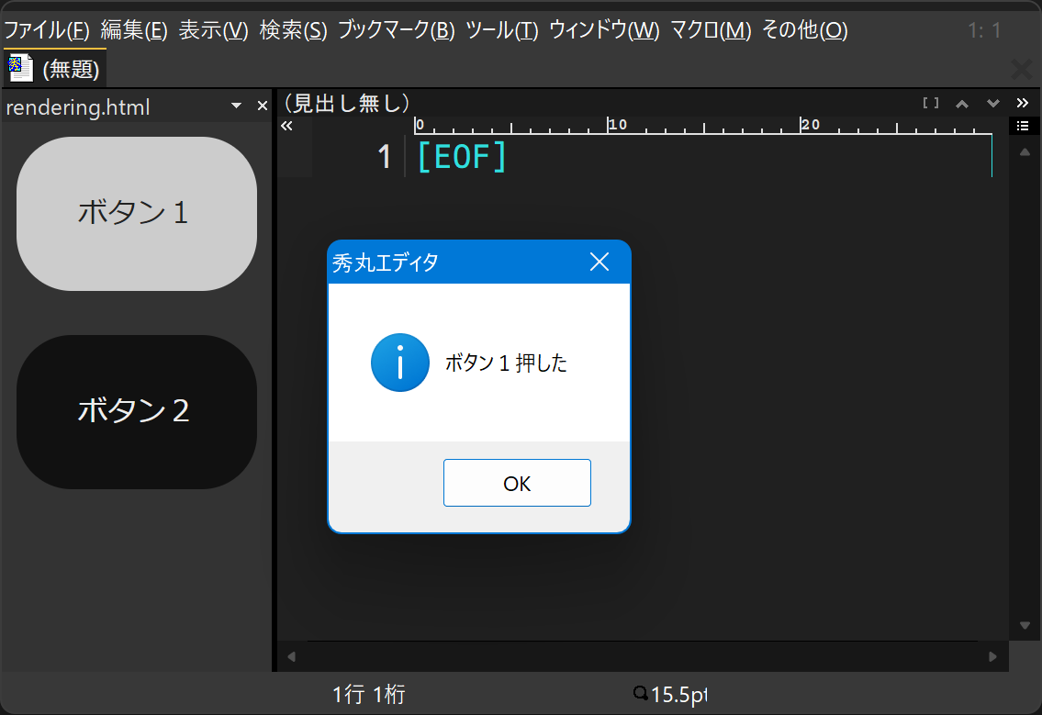Click the 1行 1桁 status bar entry
The height and width of the screenshot is (715, 1042).
tap(369, 695)
